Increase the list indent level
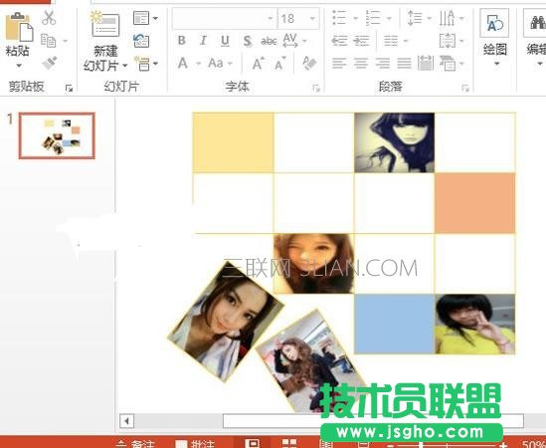 point(361,41)
